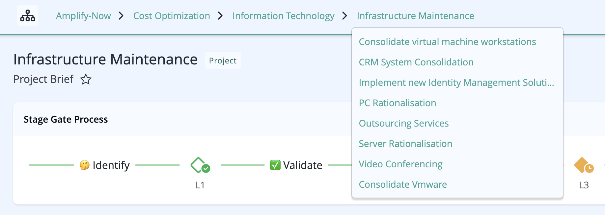605x215 pixels.
Task: Click the Project badge next to the title
Action: 223,60
